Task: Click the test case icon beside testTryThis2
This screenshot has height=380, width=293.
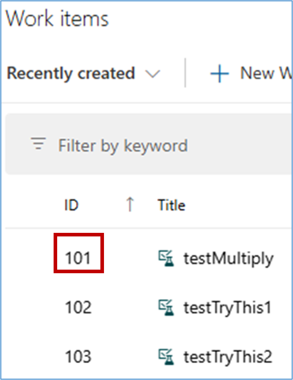Action: click(167, 356)
